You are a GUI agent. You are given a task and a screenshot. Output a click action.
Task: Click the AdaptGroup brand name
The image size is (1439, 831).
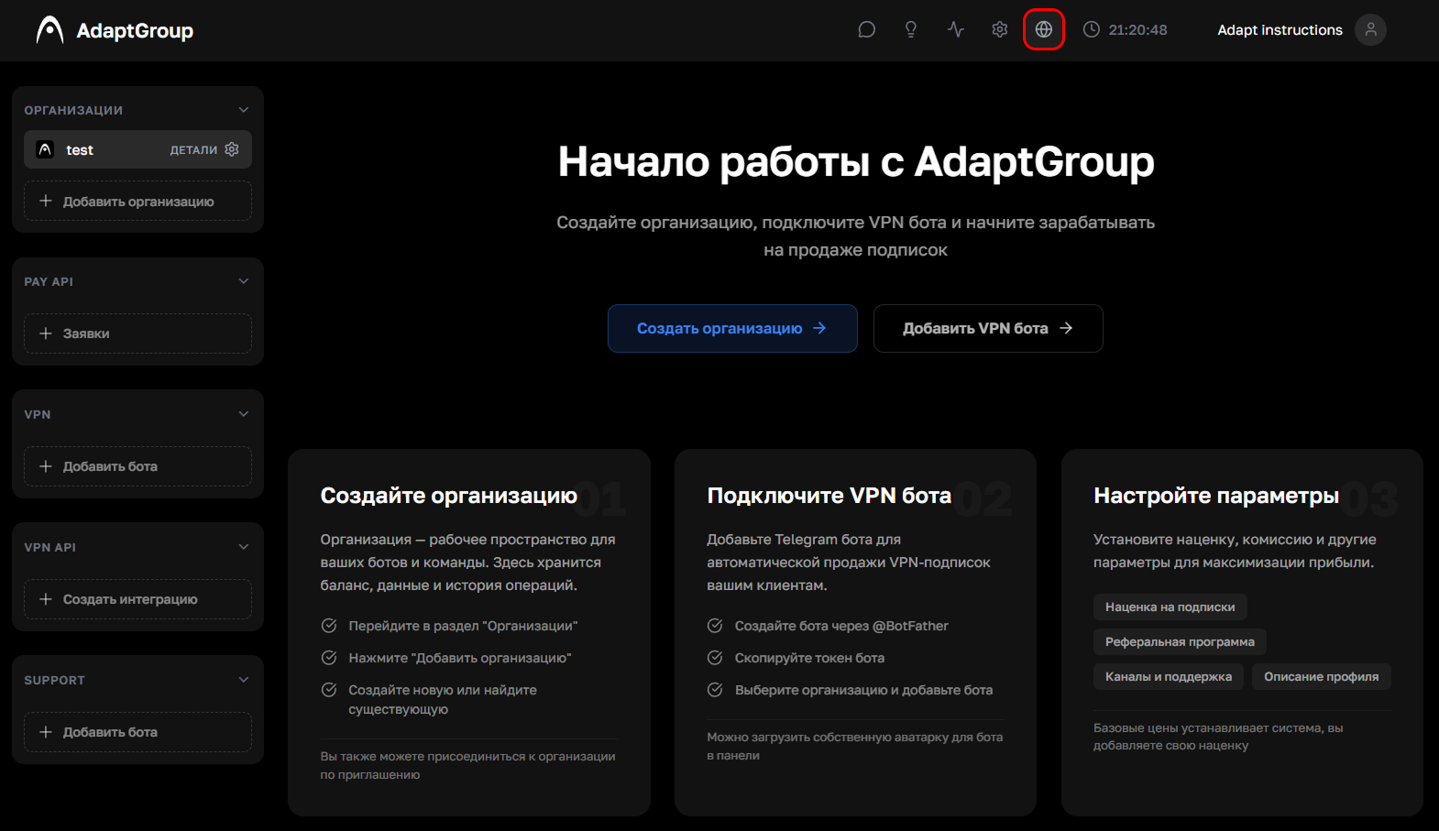pyautogui.click(x=135, y=31)
